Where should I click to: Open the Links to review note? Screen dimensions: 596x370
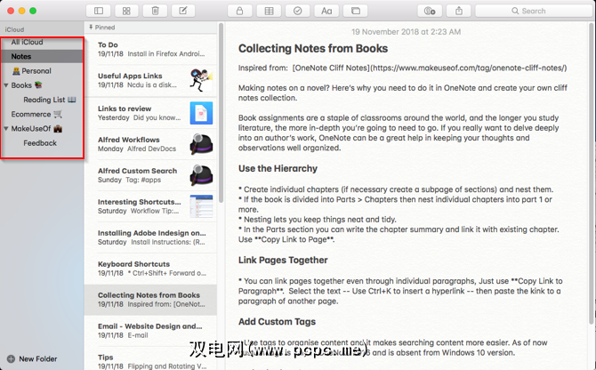[150, 113]
